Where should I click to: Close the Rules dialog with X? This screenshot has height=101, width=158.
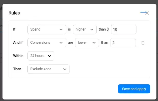pos(147,13)
